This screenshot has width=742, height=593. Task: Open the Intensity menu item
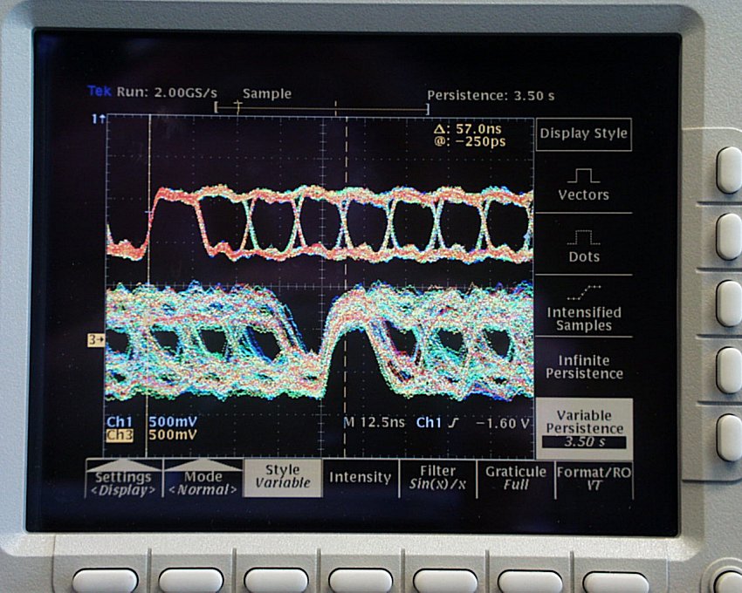pos(361,478)
